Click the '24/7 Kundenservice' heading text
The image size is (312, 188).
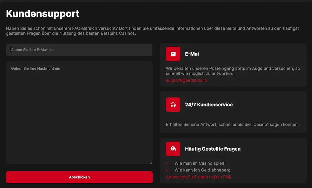(209, 104)
